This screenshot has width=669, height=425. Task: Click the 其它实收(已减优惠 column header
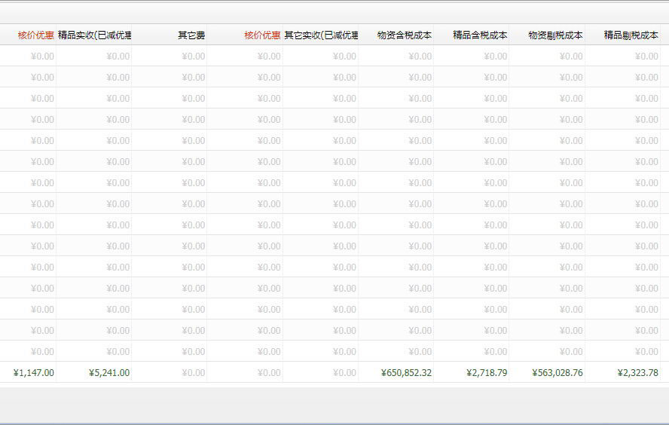coord(321,35)
